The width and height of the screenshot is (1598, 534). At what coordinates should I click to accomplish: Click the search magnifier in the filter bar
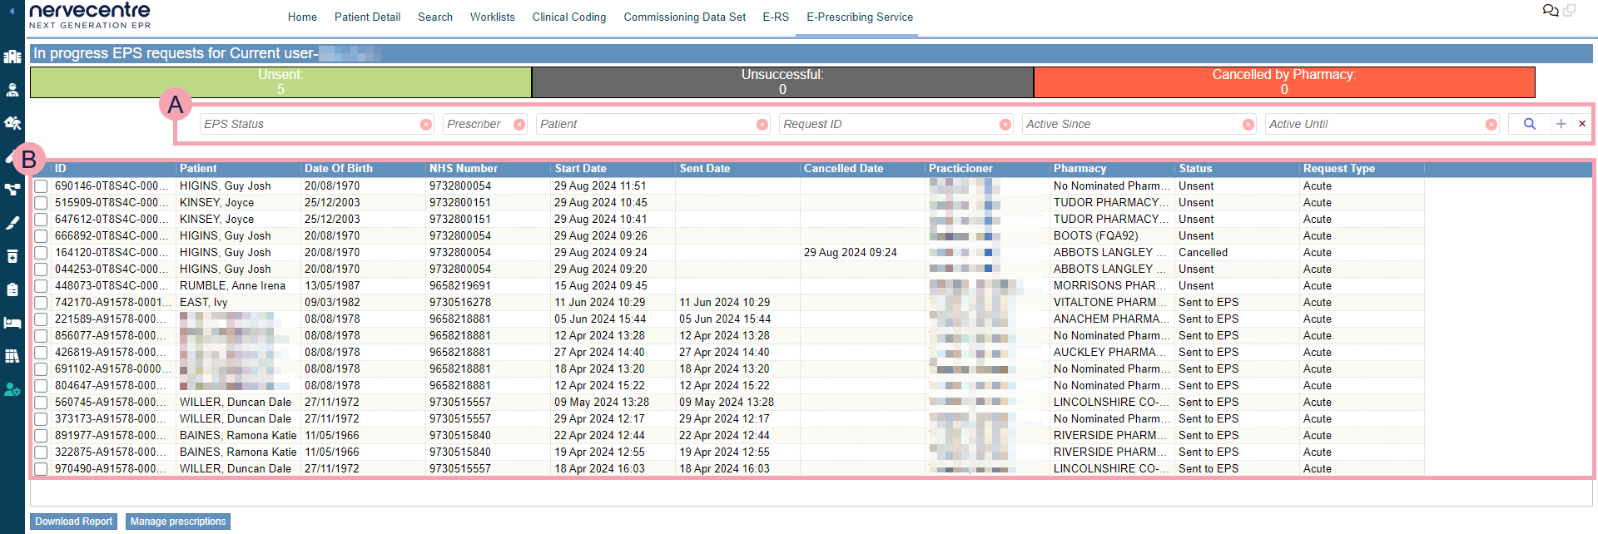tap(1529, 124)
